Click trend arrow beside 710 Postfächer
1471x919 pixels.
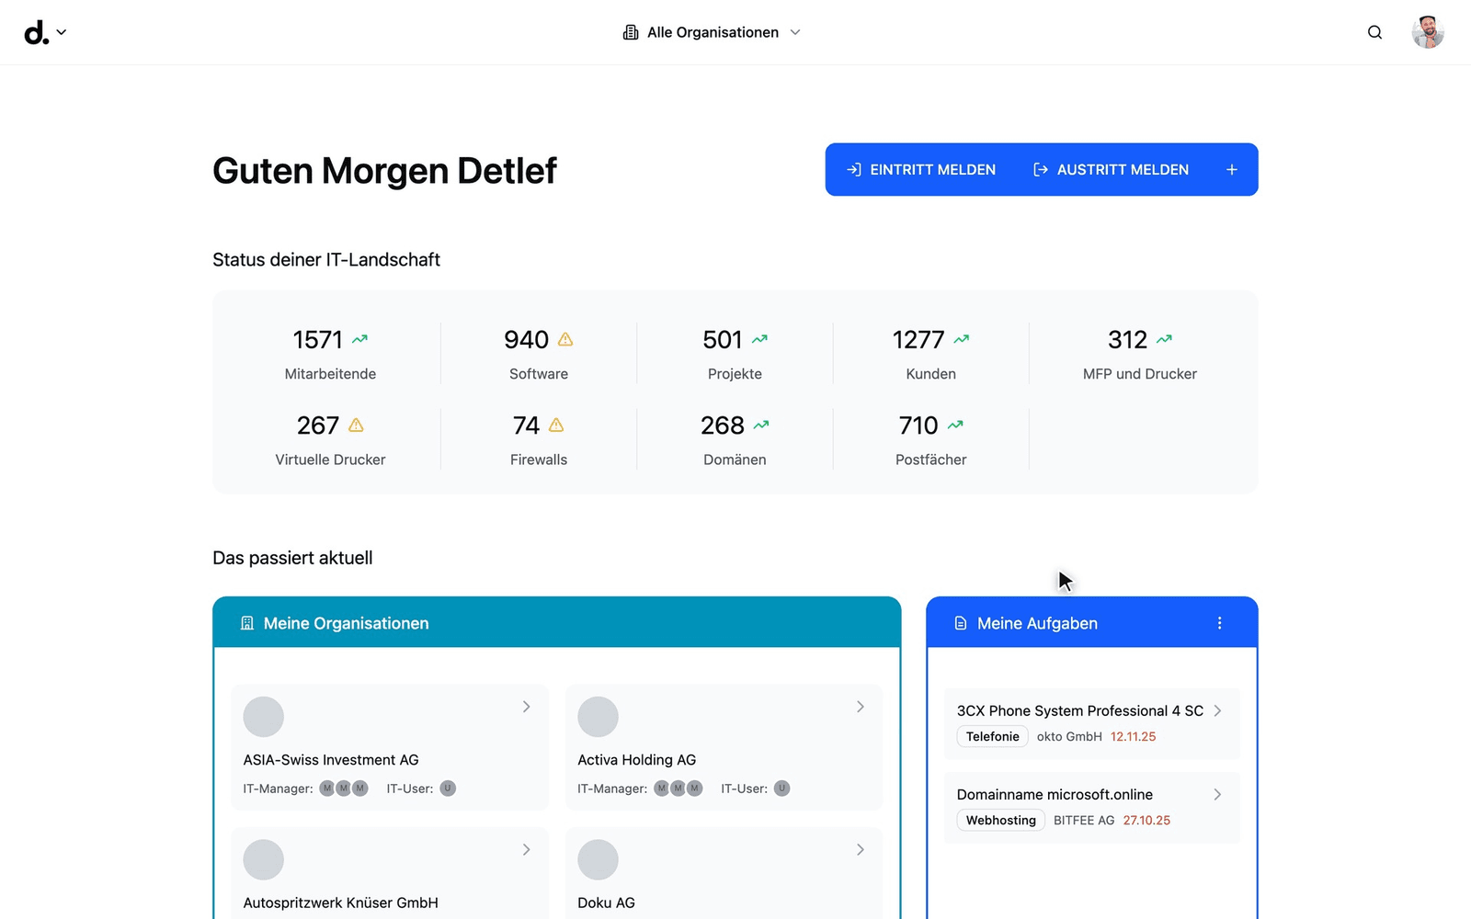pyautogui.click(x=955, y=425)
